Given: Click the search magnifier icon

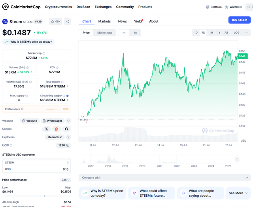Looking at the screenshot, I should tap(249, 7).
